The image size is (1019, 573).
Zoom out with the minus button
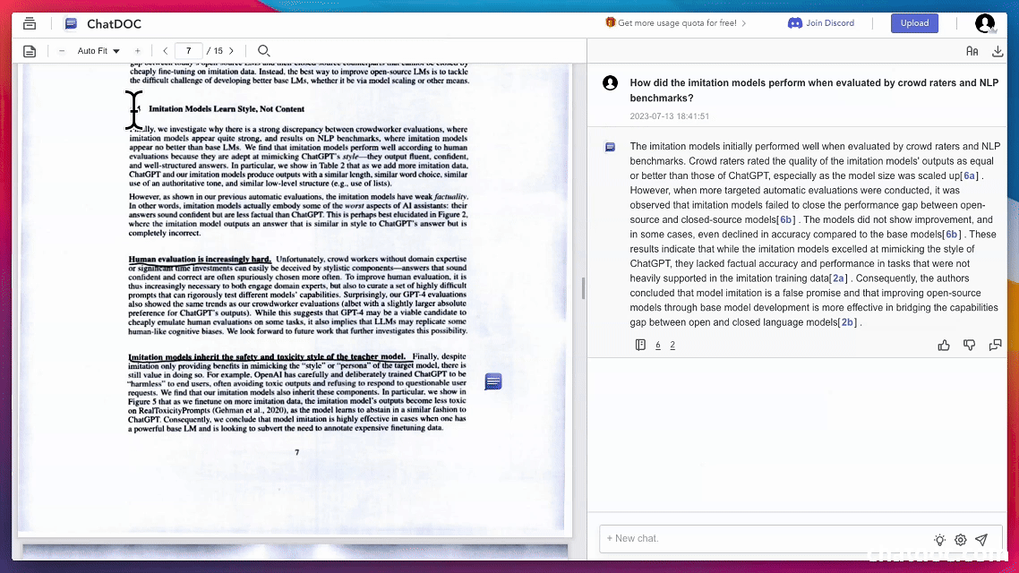(62, 51)
